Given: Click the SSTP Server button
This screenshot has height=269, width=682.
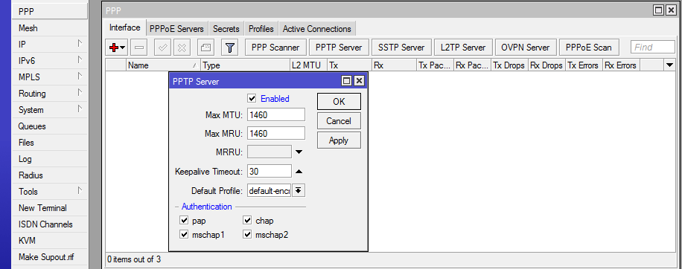Looking at the screenshot, I should [x=401, y=48].
